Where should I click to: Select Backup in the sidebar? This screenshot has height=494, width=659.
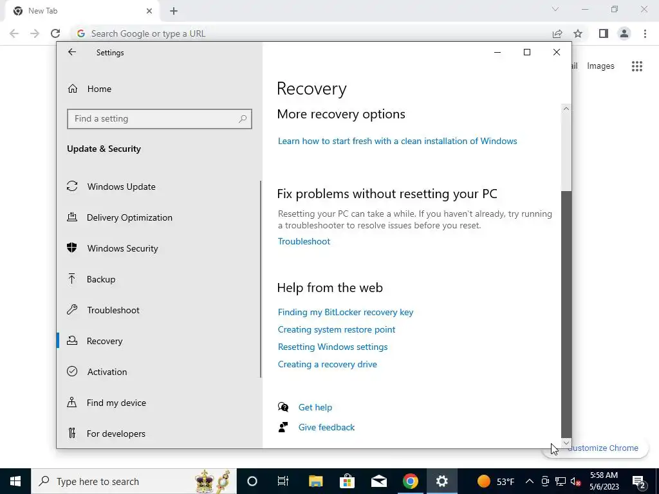(101, 279)
